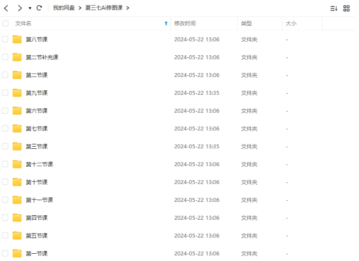Click the 夏三七Ai修图课 breadcrumb

point(104,8)
